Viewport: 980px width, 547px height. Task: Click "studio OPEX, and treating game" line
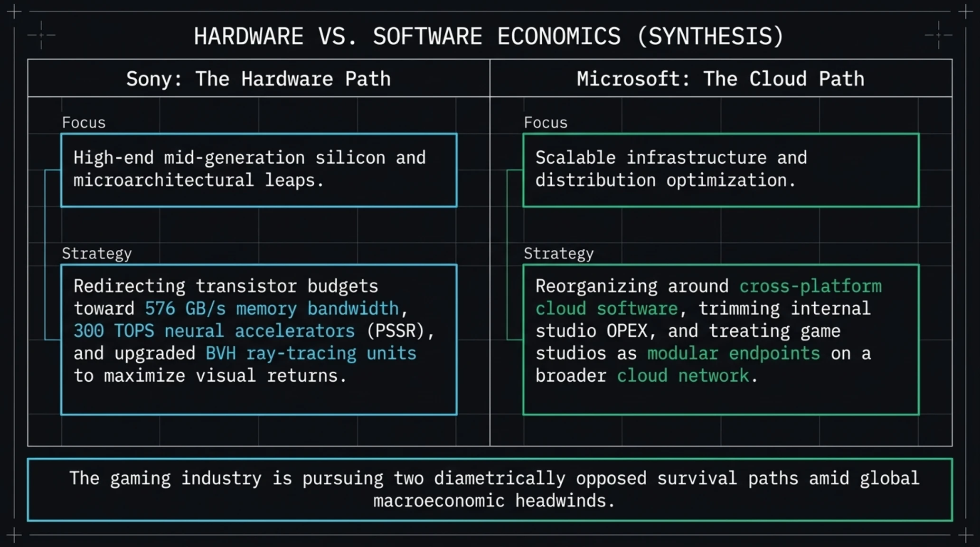688,331
